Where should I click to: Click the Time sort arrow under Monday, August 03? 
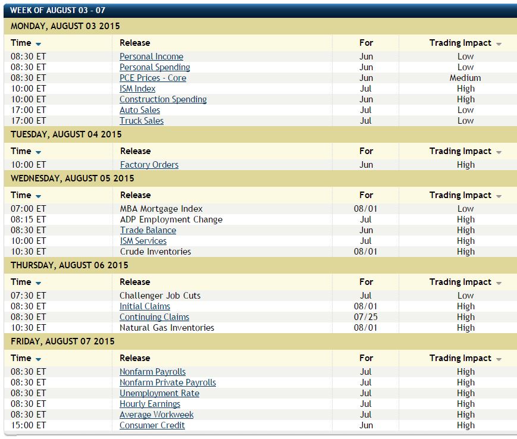point(39,44)
